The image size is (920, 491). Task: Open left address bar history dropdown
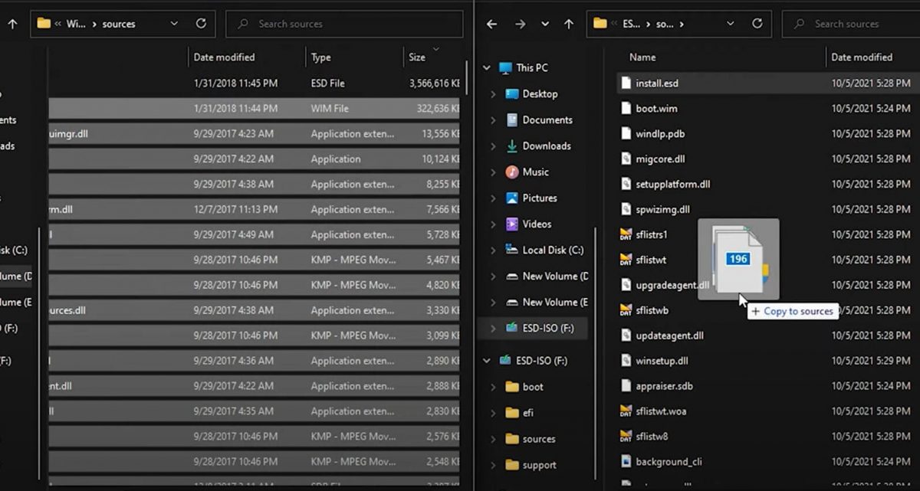[x=174, y=24]
